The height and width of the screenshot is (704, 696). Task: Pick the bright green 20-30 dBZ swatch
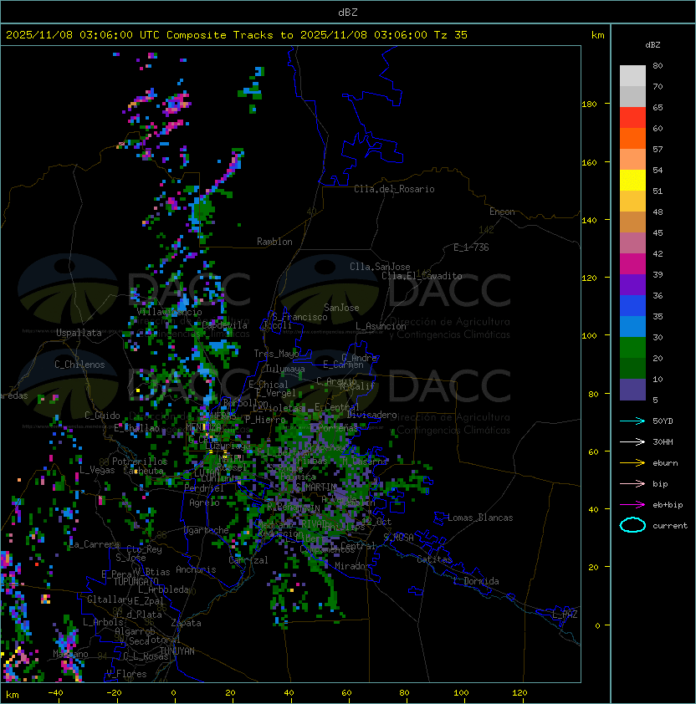coord(632,348)
